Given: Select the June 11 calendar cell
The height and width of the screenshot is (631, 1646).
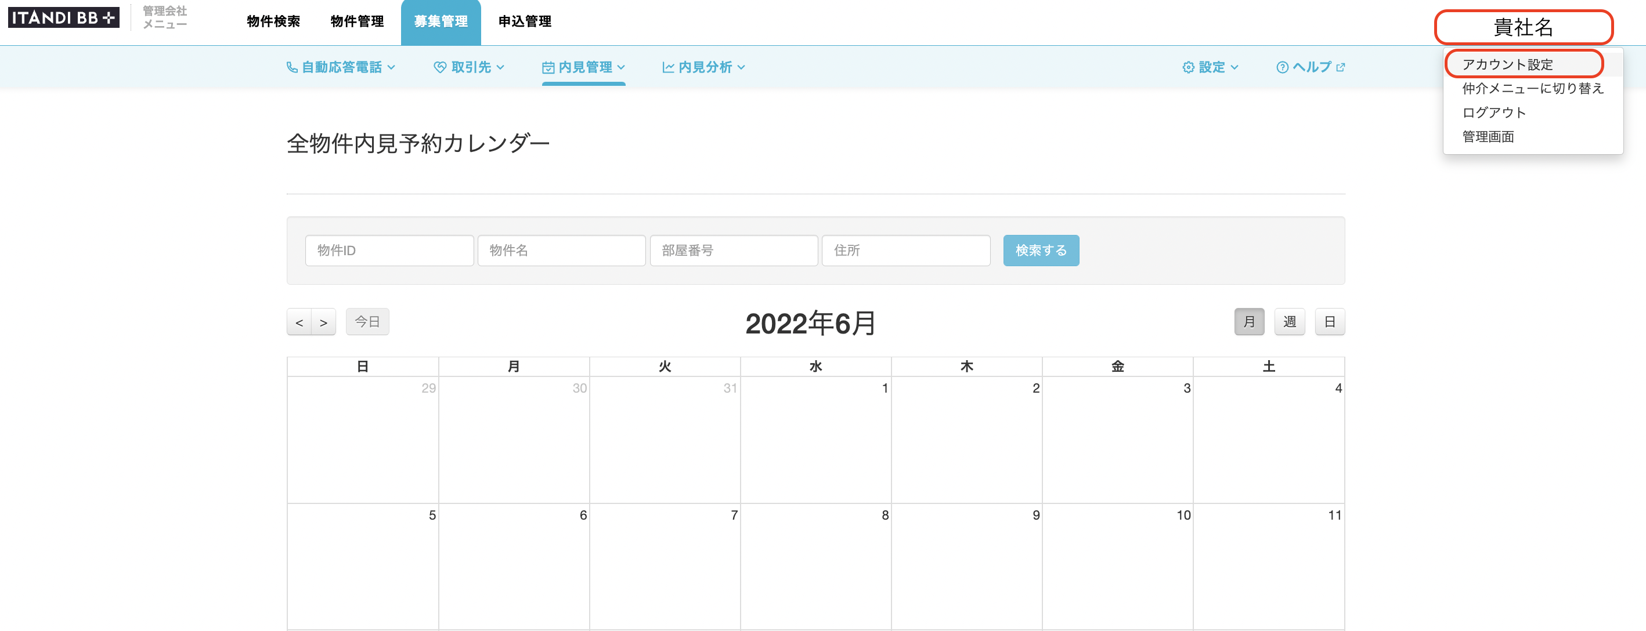Looking at the screenshot, I should [x=1268, y=567].
